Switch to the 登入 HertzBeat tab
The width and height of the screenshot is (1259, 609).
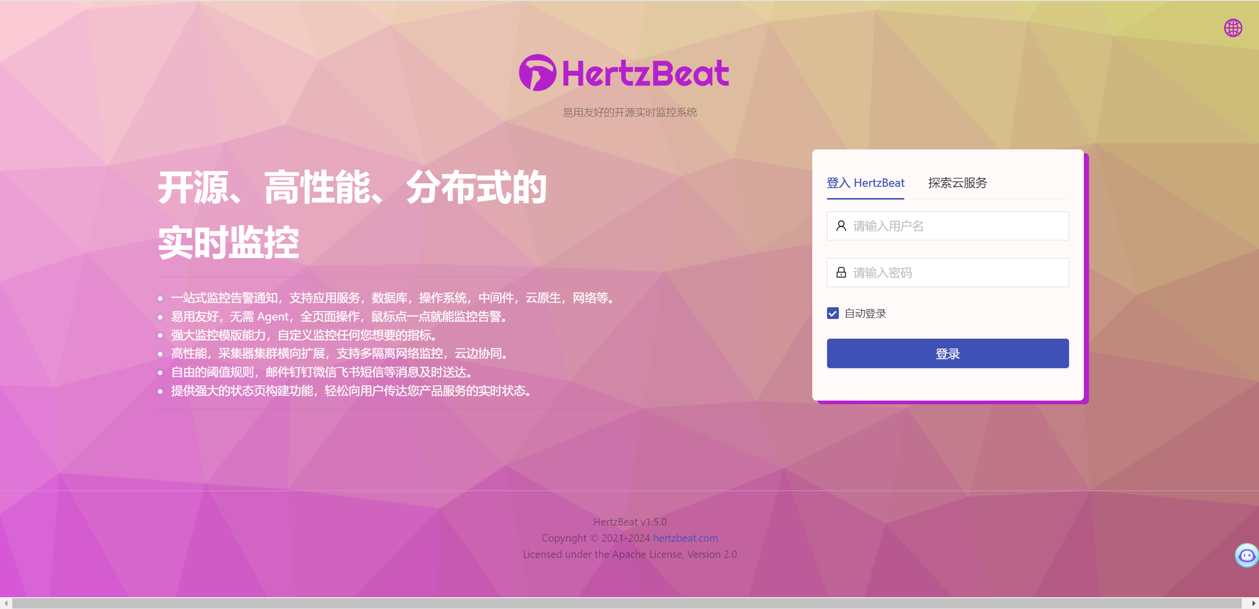click(865, 183)
